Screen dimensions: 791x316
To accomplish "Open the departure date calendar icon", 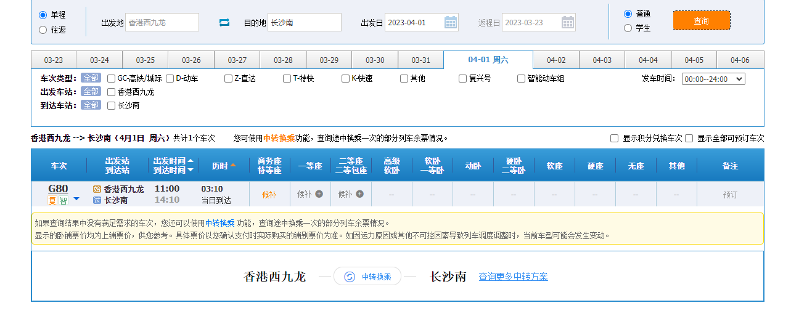I will click(451, 23).
